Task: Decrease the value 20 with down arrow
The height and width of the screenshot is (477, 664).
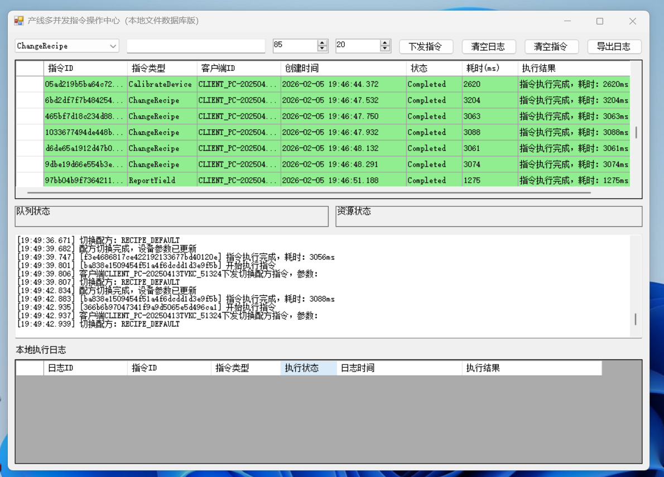Action: coord(385,48)
